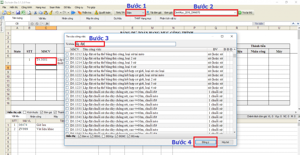Open the Hạng mục menu
This screenshot has height=155, width=300.
[x=41, y=6]
